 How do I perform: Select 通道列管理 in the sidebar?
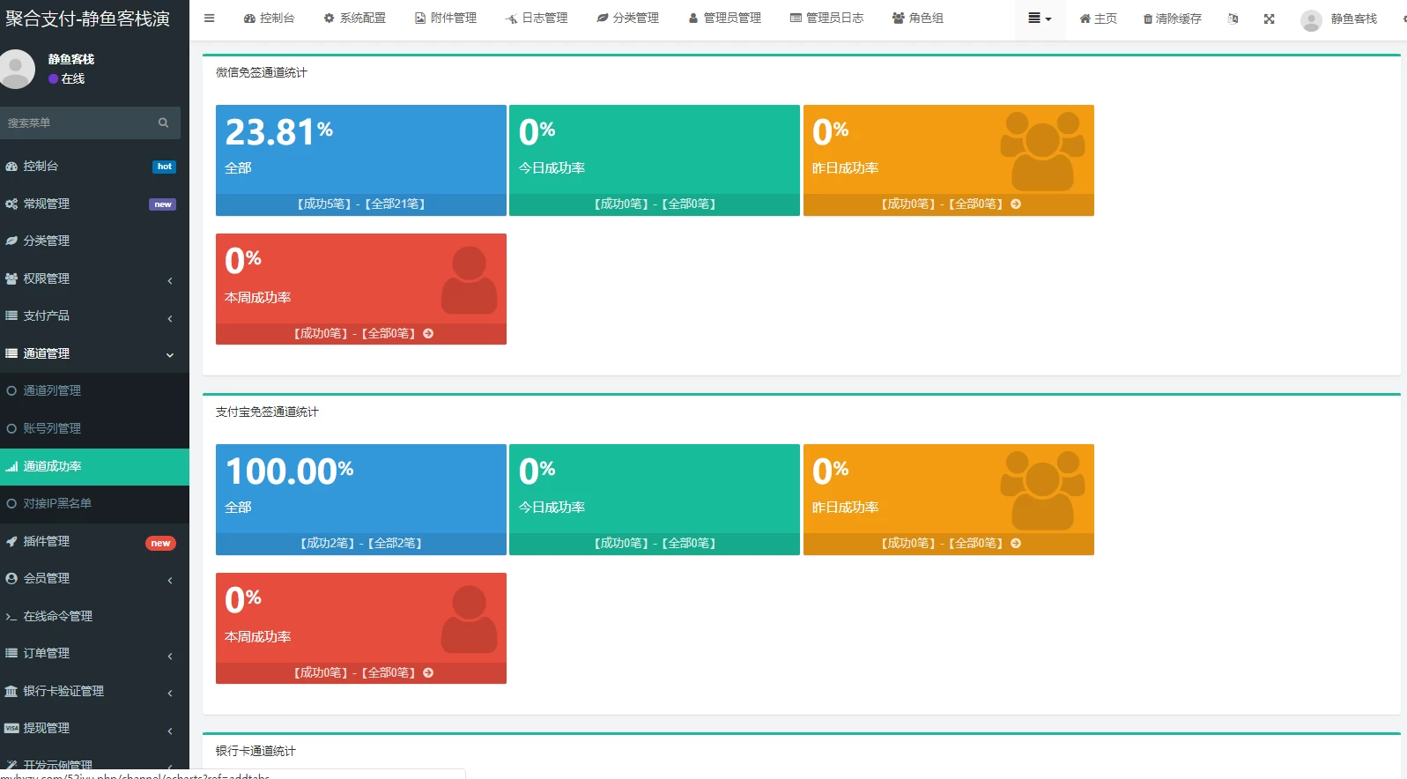tap(52, 390)
